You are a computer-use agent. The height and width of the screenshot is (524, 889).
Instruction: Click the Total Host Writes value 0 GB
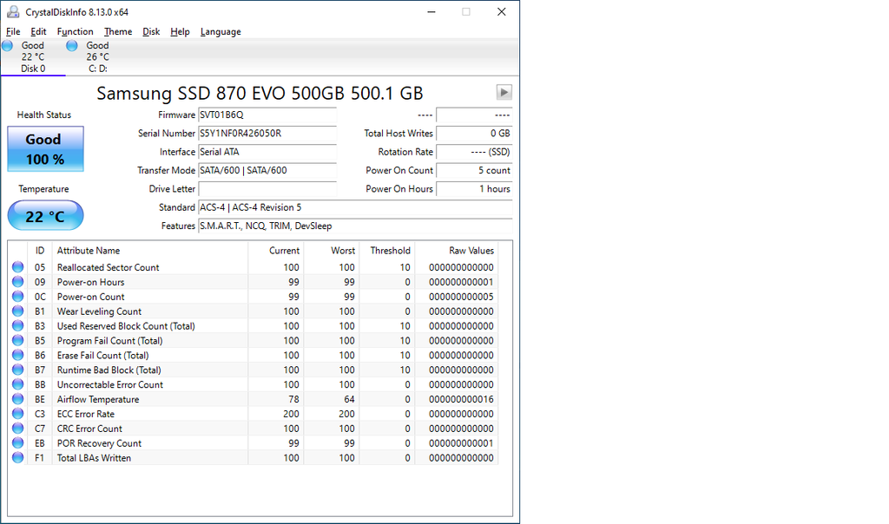coord(474,134)
